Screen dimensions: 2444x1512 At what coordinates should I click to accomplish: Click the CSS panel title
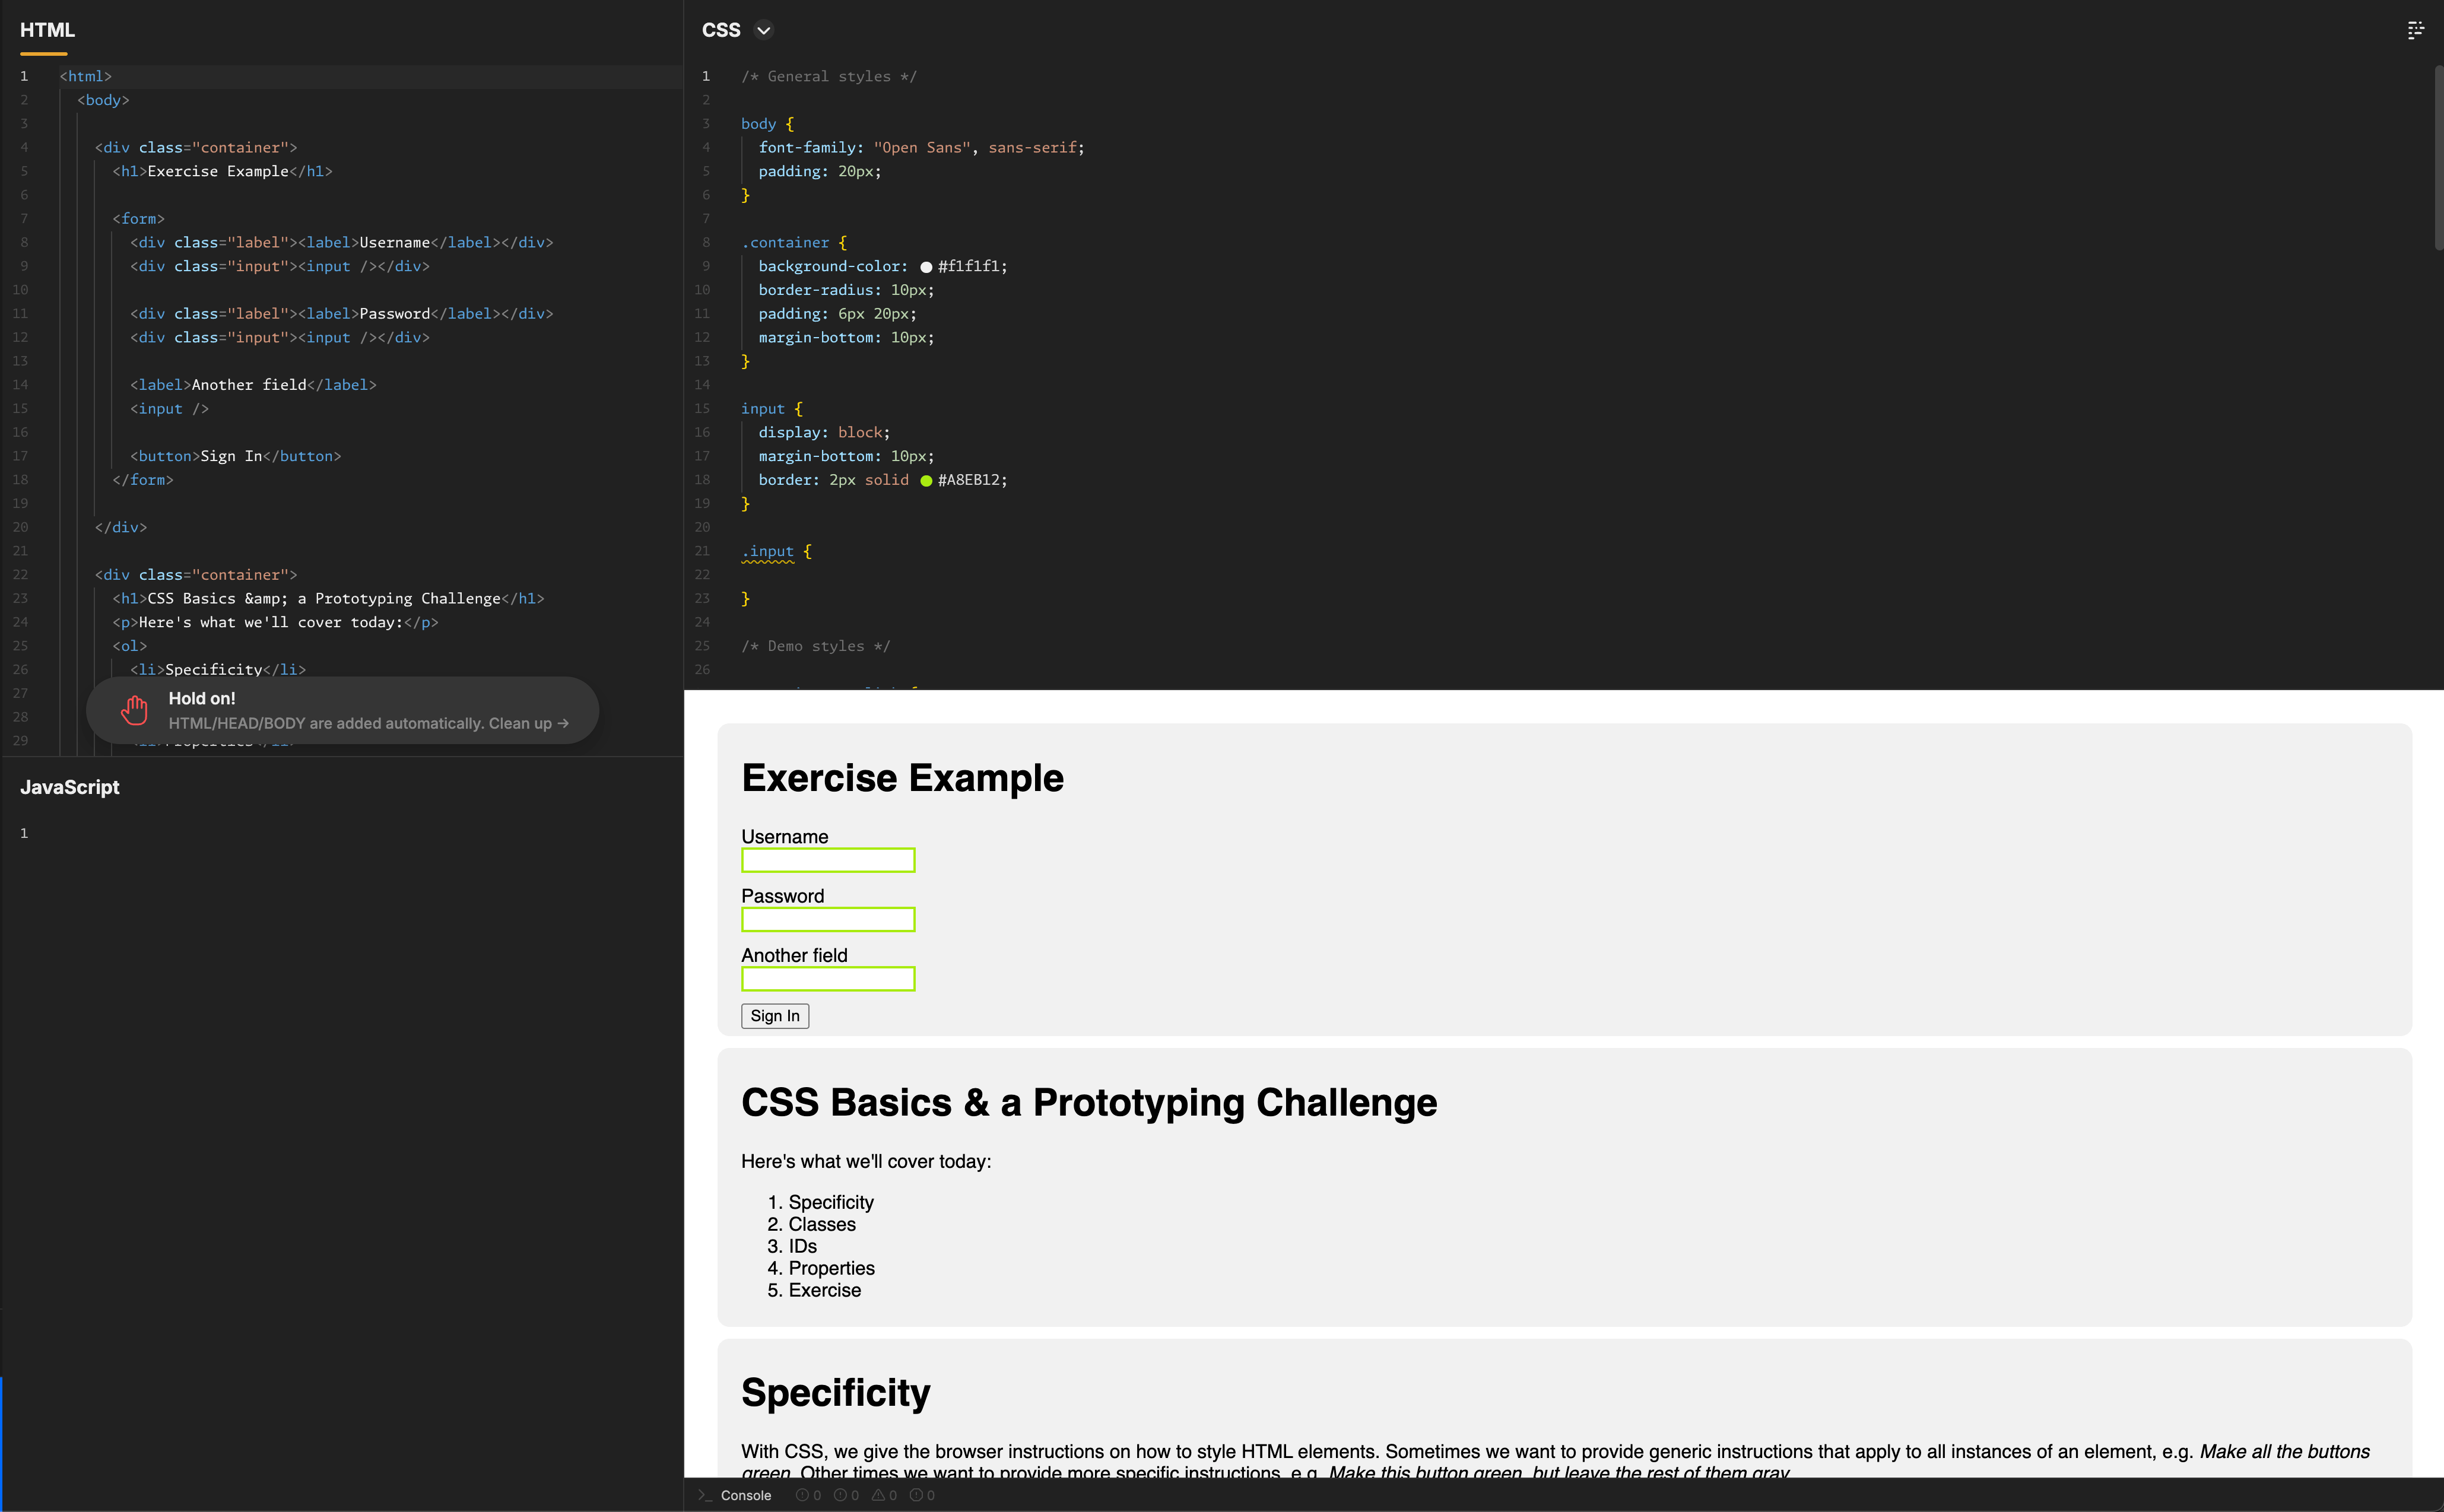tap(721, 30)
